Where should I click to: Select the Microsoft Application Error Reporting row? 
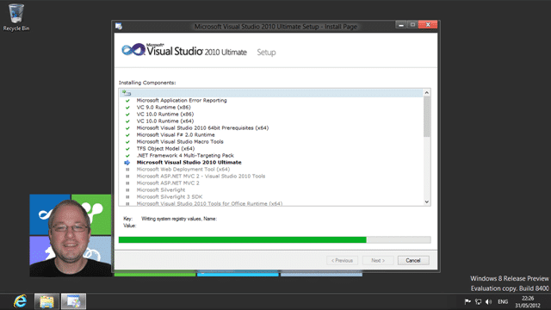pos(182,100)
